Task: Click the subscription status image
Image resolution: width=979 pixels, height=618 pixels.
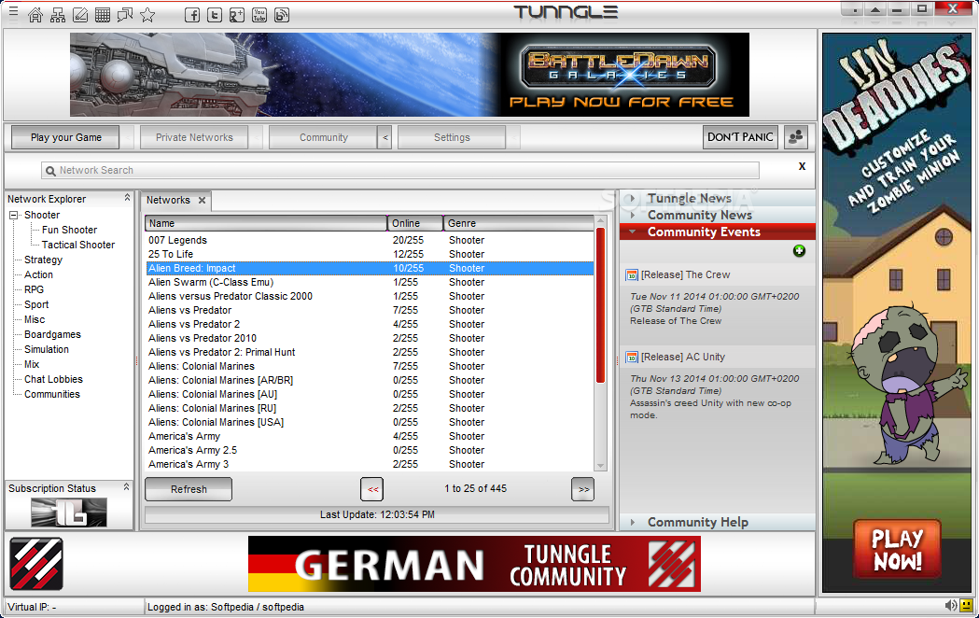Action: point(69,513)
